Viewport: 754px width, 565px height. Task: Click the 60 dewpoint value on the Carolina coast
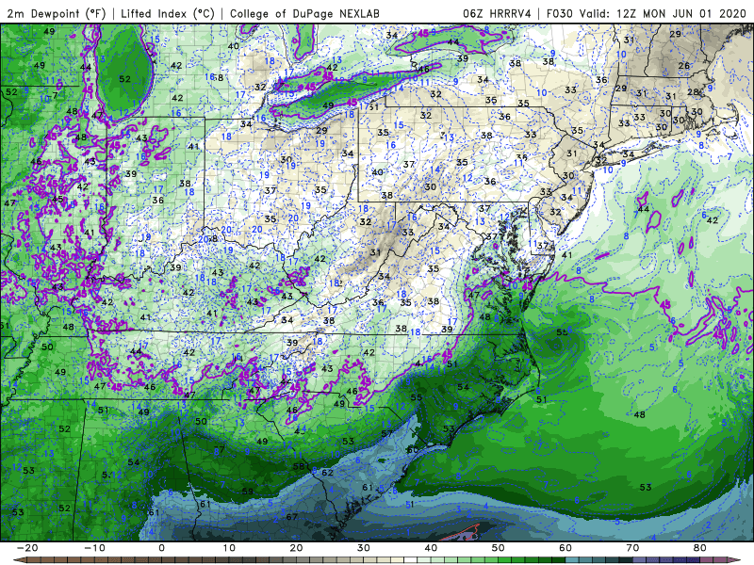pos(413,450)
